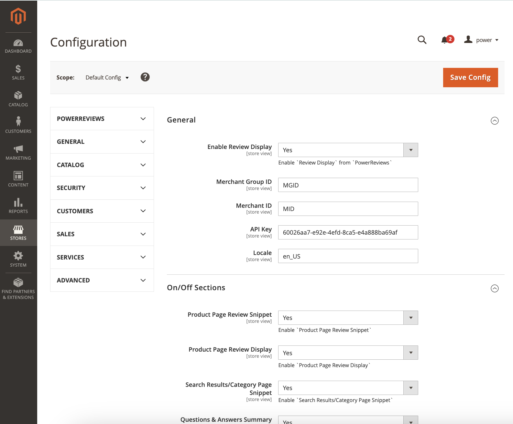Expand the POWERREVIEWS config tab

click(102, 119)
